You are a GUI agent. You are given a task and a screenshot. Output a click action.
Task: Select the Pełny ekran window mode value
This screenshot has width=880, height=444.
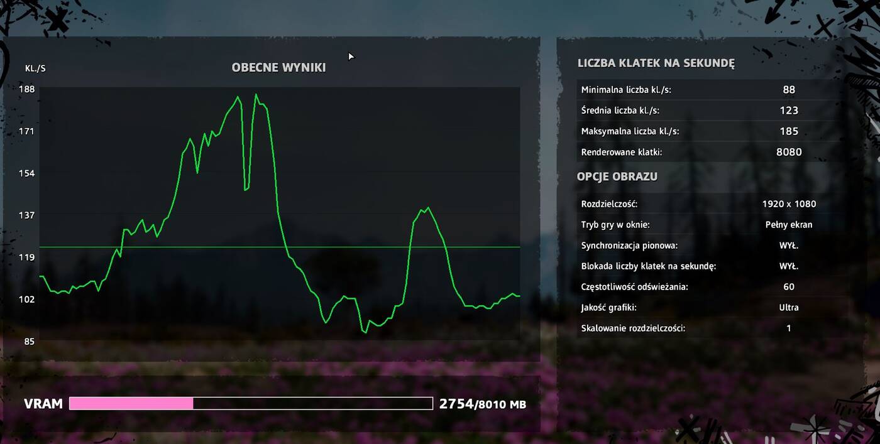tap(789, 225)
